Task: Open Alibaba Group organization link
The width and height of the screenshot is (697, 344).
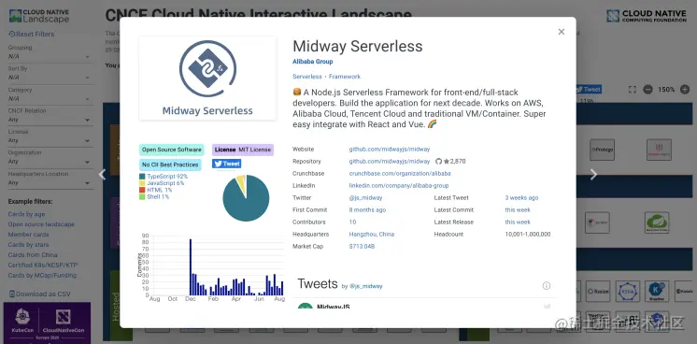Action: pos(312,62)
